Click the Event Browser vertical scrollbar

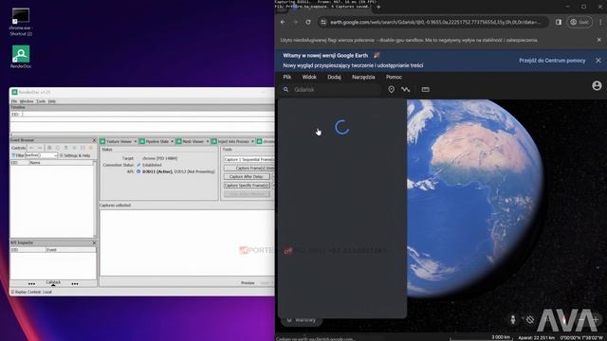(x=95, y=199)
